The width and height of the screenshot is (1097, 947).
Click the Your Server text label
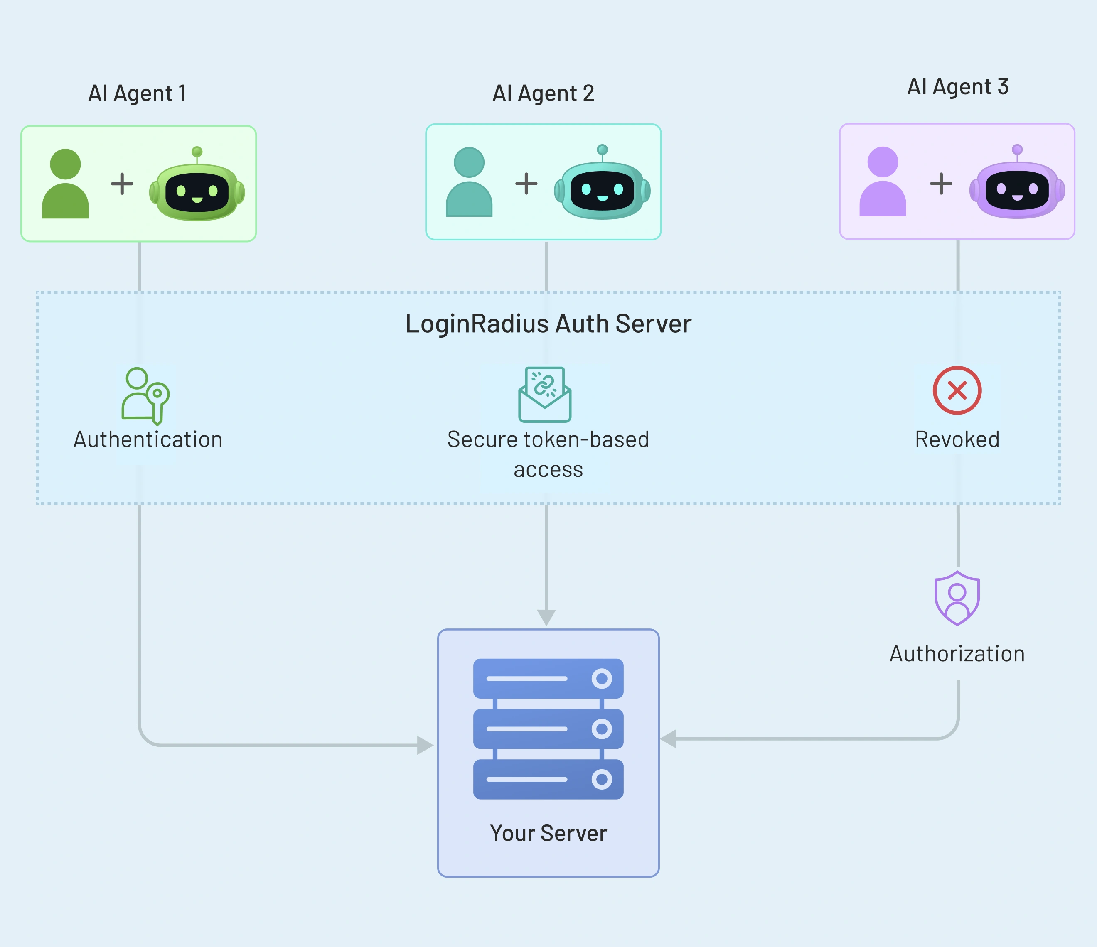[548, 834]
